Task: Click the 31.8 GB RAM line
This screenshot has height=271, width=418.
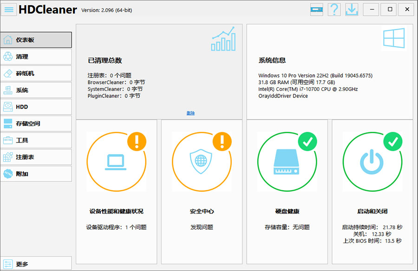Action: tap(297, 82)
